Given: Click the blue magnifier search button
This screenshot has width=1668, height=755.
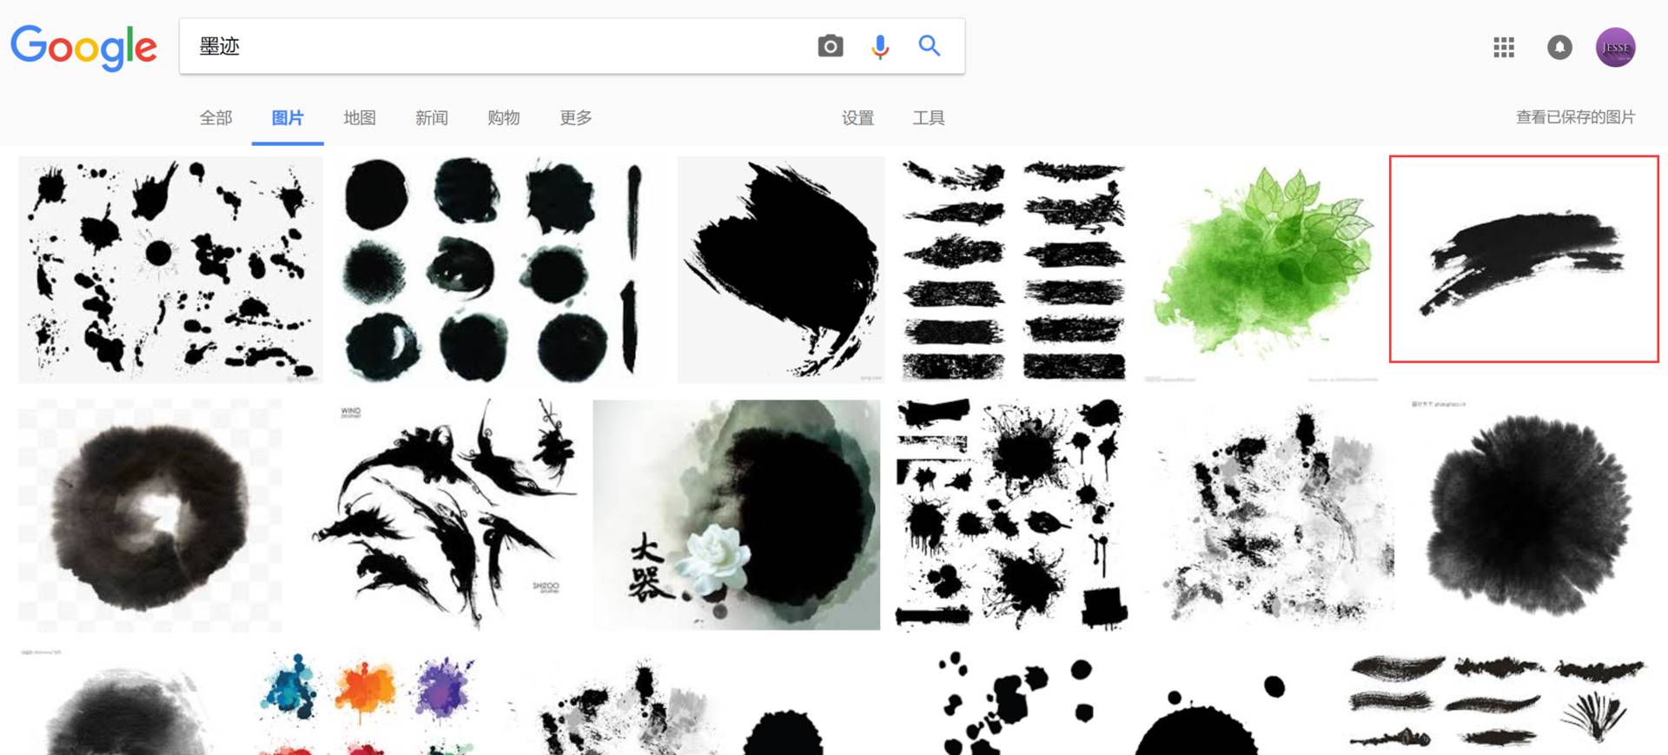Looking at the screenshot, I should 930,45.
